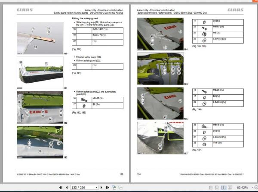258x192 pixels.
Task: Click the caption '(Fig. 181)'
Action: pyautogui.click(x=77, y=73)
